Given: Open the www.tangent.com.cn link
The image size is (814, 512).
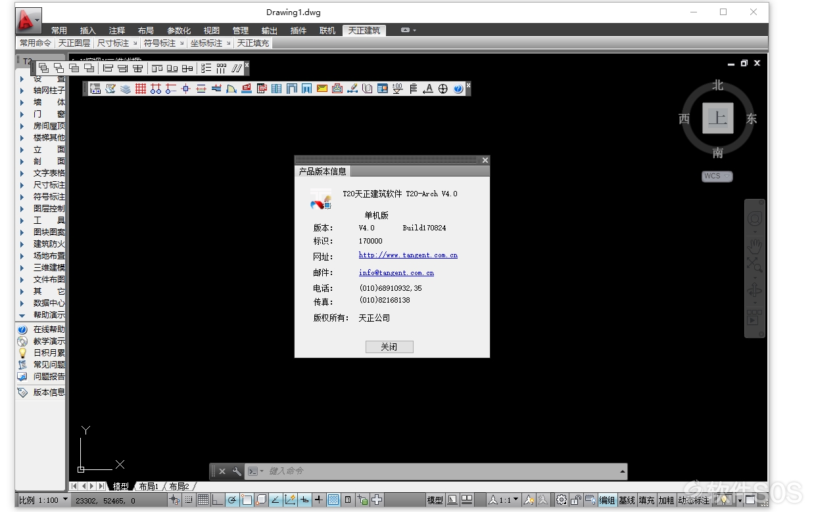Looking at the screenshot, I should [408, 255].
